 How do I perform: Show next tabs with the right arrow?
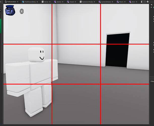[145, 2]
